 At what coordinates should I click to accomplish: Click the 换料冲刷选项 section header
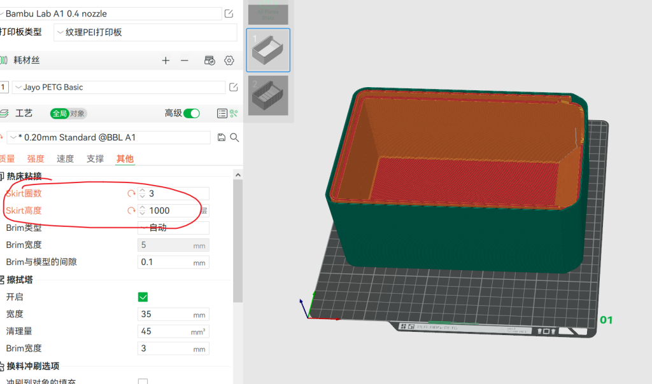33,366
